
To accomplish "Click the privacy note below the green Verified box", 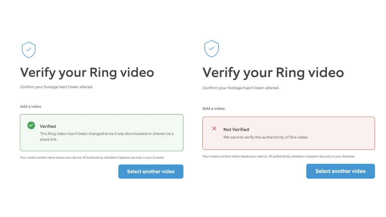I will [92, 158].
